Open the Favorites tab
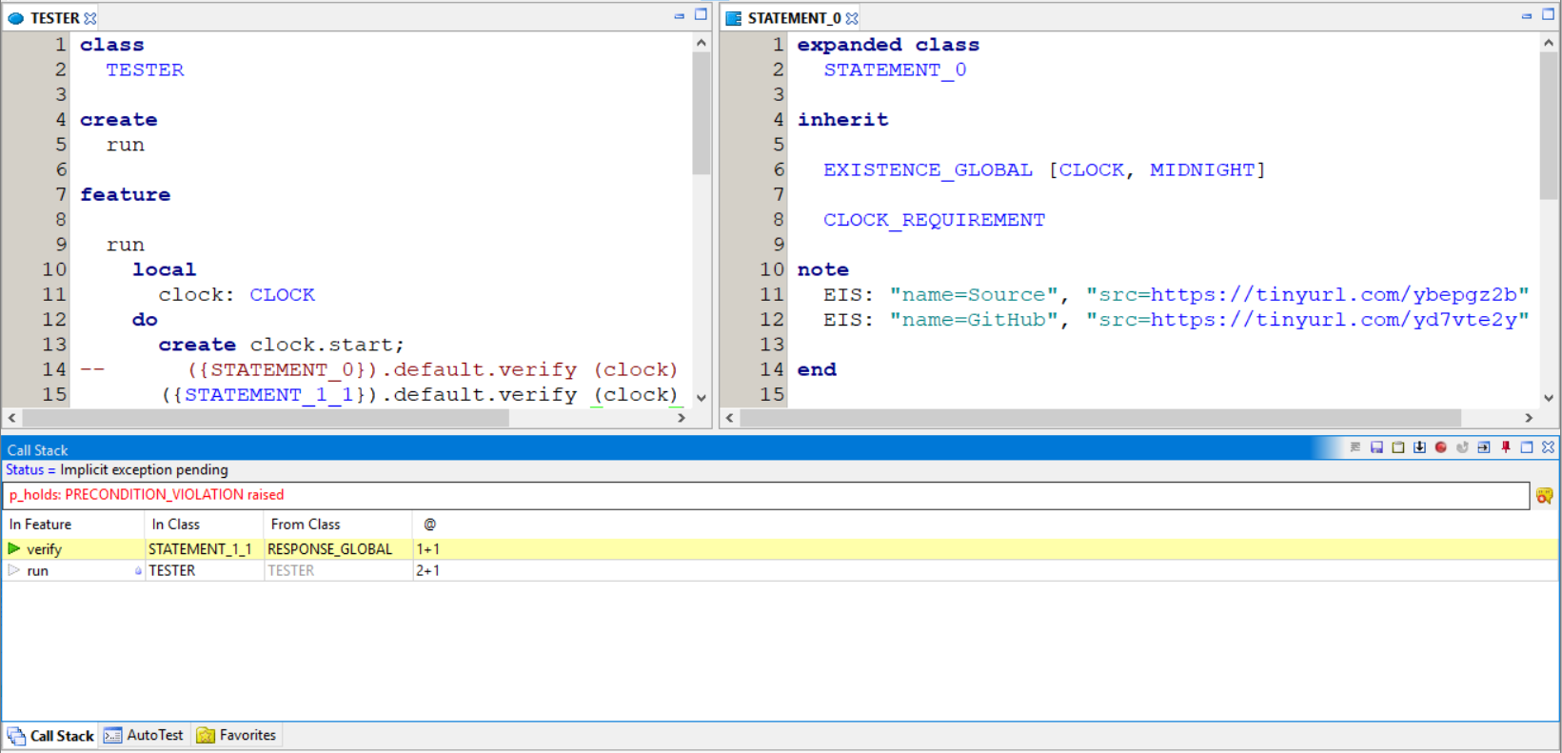Viewport: 1562px width, 753px height. click(236, 735)
